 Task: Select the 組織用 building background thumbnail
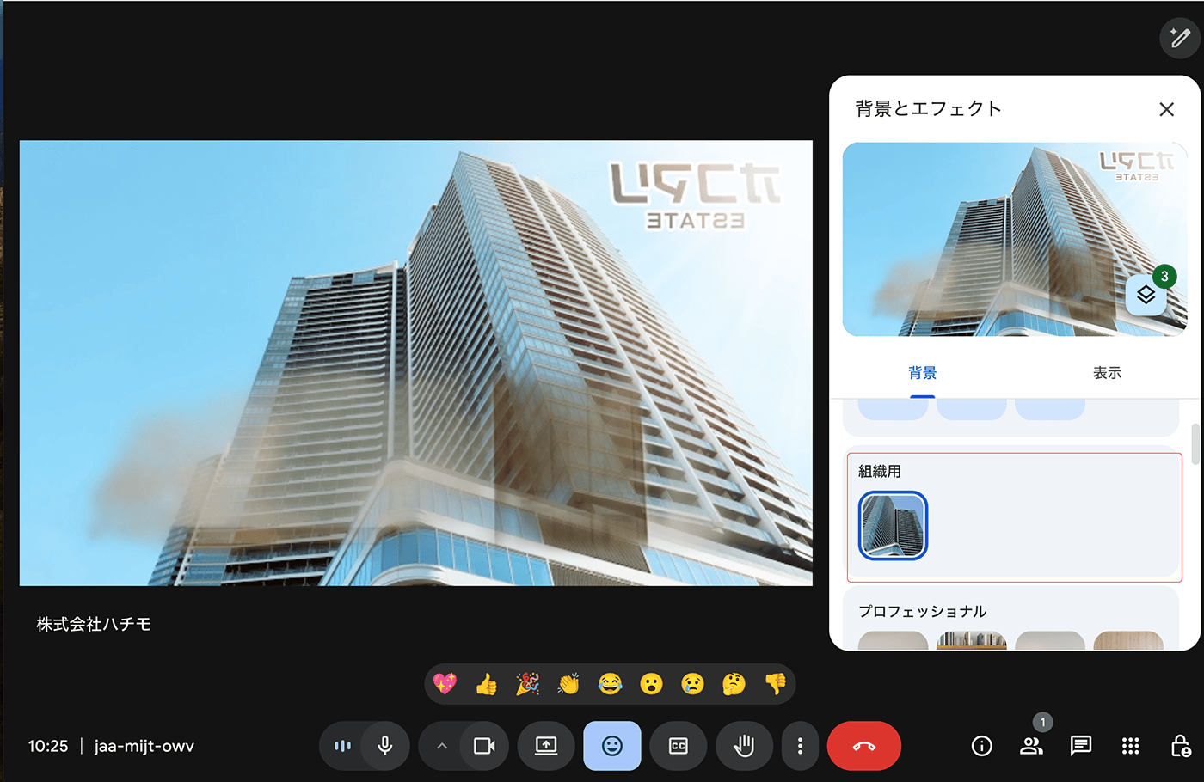[894, 526]
